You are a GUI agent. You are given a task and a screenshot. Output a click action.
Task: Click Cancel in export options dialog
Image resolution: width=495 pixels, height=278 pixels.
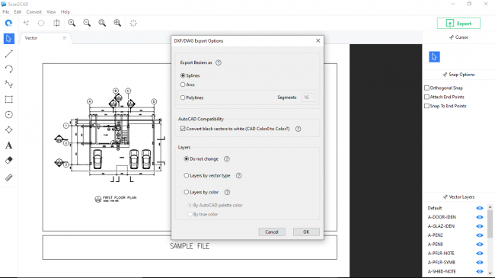click(272, 232)
